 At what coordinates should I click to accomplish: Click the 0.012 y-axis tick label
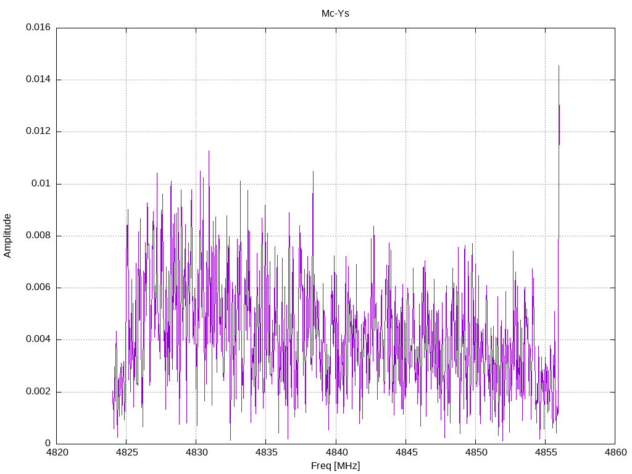(38, 131)
